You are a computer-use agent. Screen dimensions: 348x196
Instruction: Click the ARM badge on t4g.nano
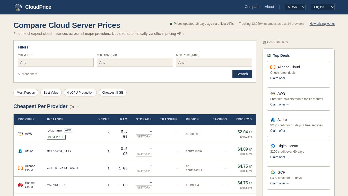[68, 130]
